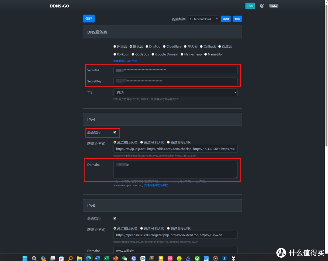328x261 pixels.
Task: Select Namecheap provider radio
Action: pos(182,54)
